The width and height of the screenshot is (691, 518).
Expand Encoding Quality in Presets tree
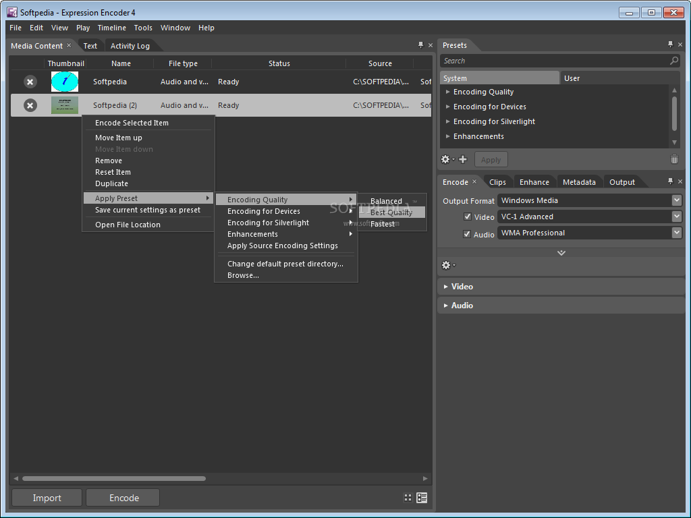click(448, 92)
